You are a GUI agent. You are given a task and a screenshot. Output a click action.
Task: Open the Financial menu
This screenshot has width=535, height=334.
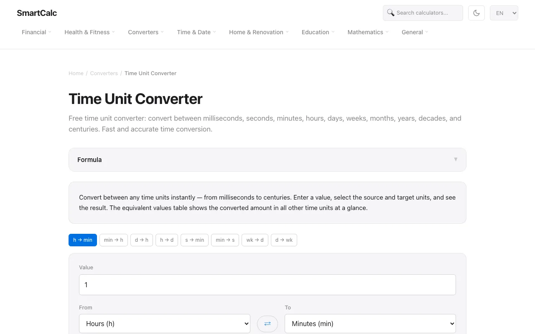(x=36, y=32)
